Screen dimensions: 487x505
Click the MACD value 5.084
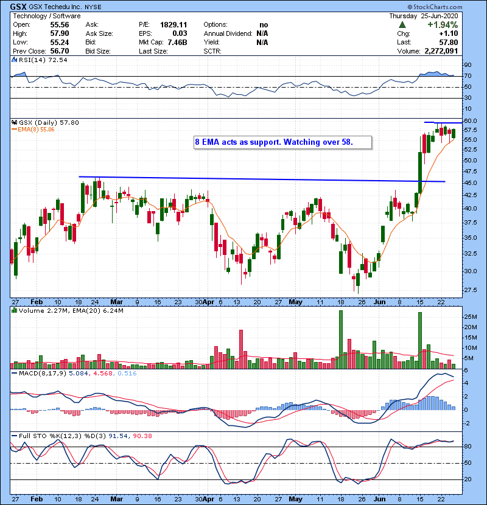(x=79, y=374)
